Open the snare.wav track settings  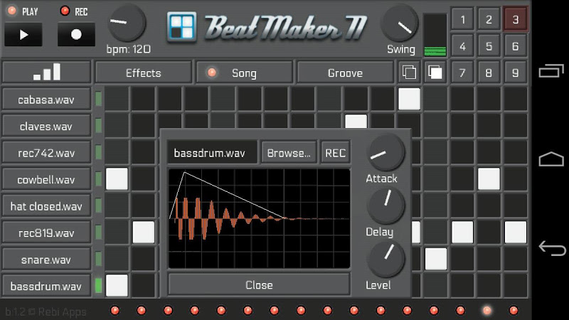tap(46, 259)
